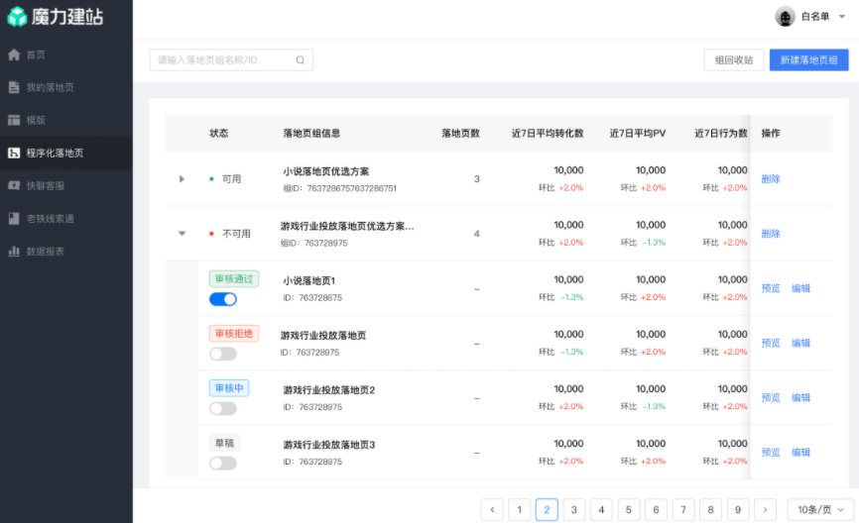The image size is (859, 523).
Task: Go to page 8
Action: pyautogui.click(x=710, y=510)
